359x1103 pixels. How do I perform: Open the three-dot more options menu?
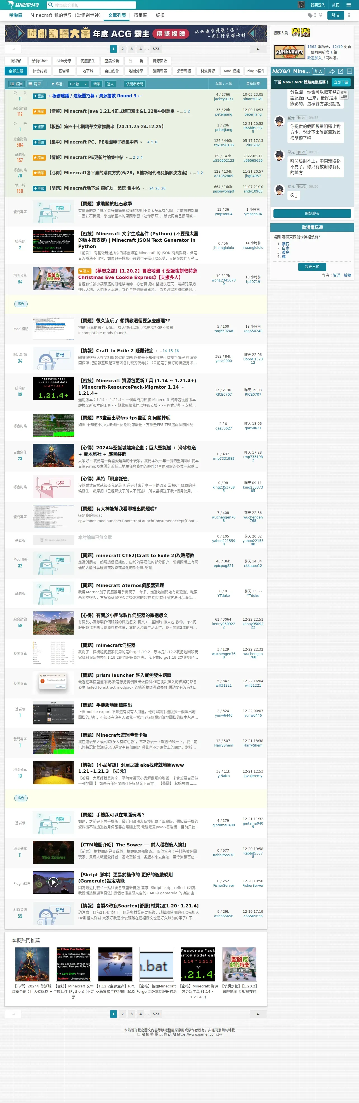(349, 15)
